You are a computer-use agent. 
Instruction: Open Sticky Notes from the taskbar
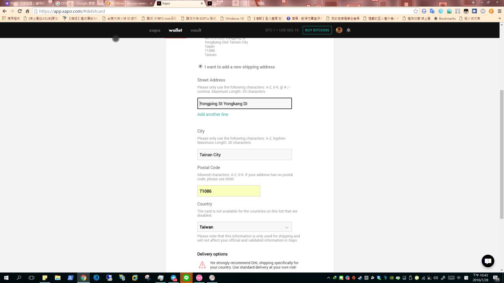point(45,278)
